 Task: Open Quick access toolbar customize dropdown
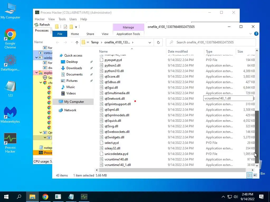[76, 27]
